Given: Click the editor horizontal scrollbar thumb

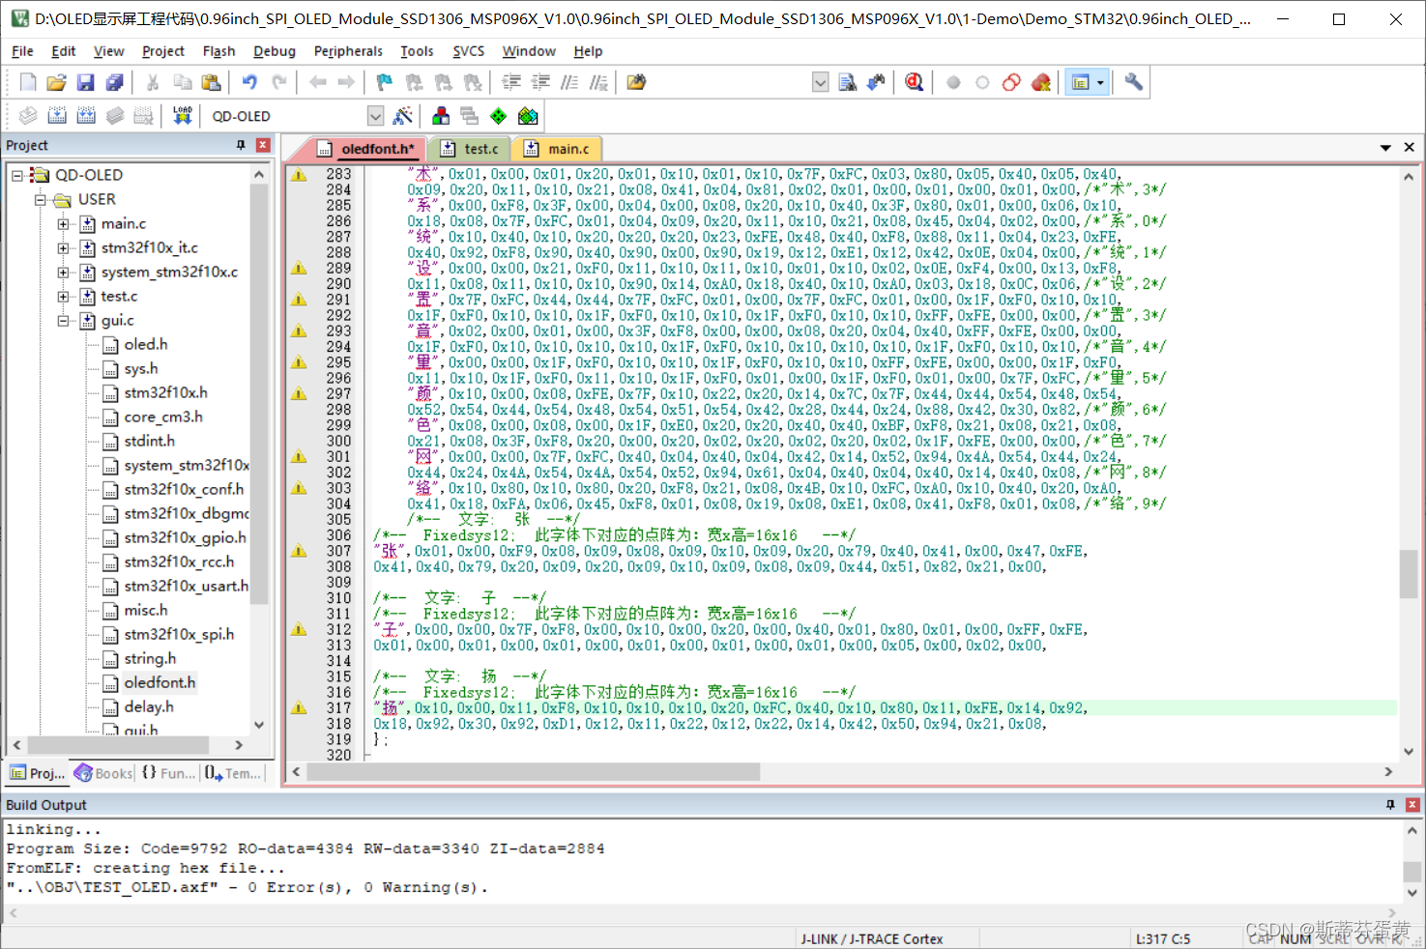Looking at the screenshot, I should point(534,772).
